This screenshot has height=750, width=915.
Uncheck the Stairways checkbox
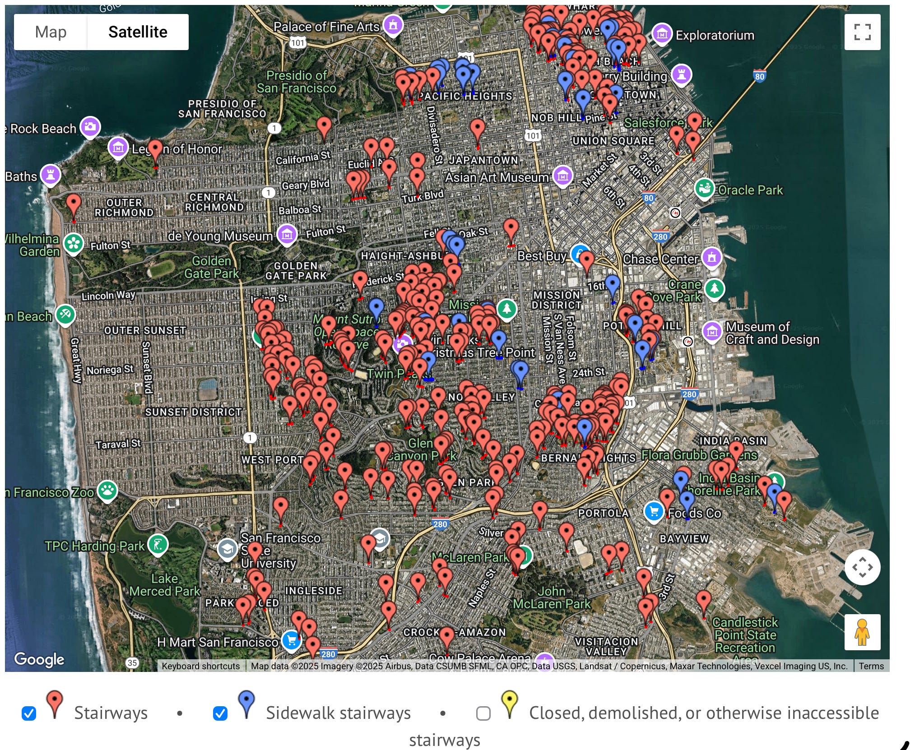click(x=29, y=713)
